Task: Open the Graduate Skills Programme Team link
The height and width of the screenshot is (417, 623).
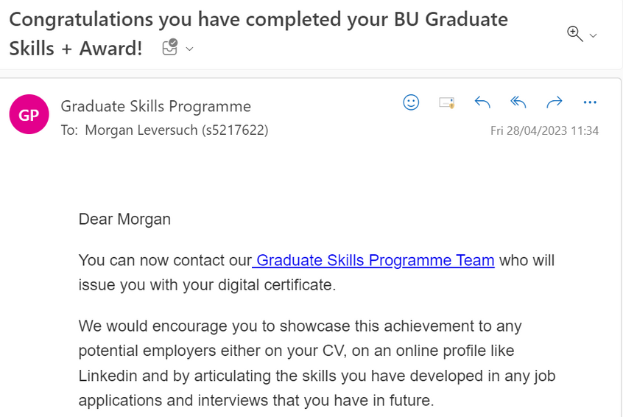Action: click(x=373, y=260)
